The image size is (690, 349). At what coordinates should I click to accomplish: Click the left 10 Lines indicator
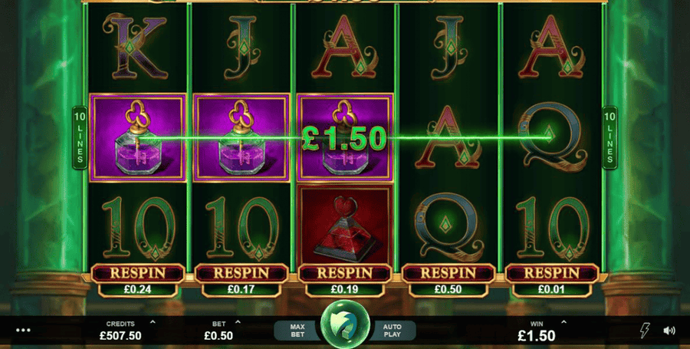tap(80, 137)
